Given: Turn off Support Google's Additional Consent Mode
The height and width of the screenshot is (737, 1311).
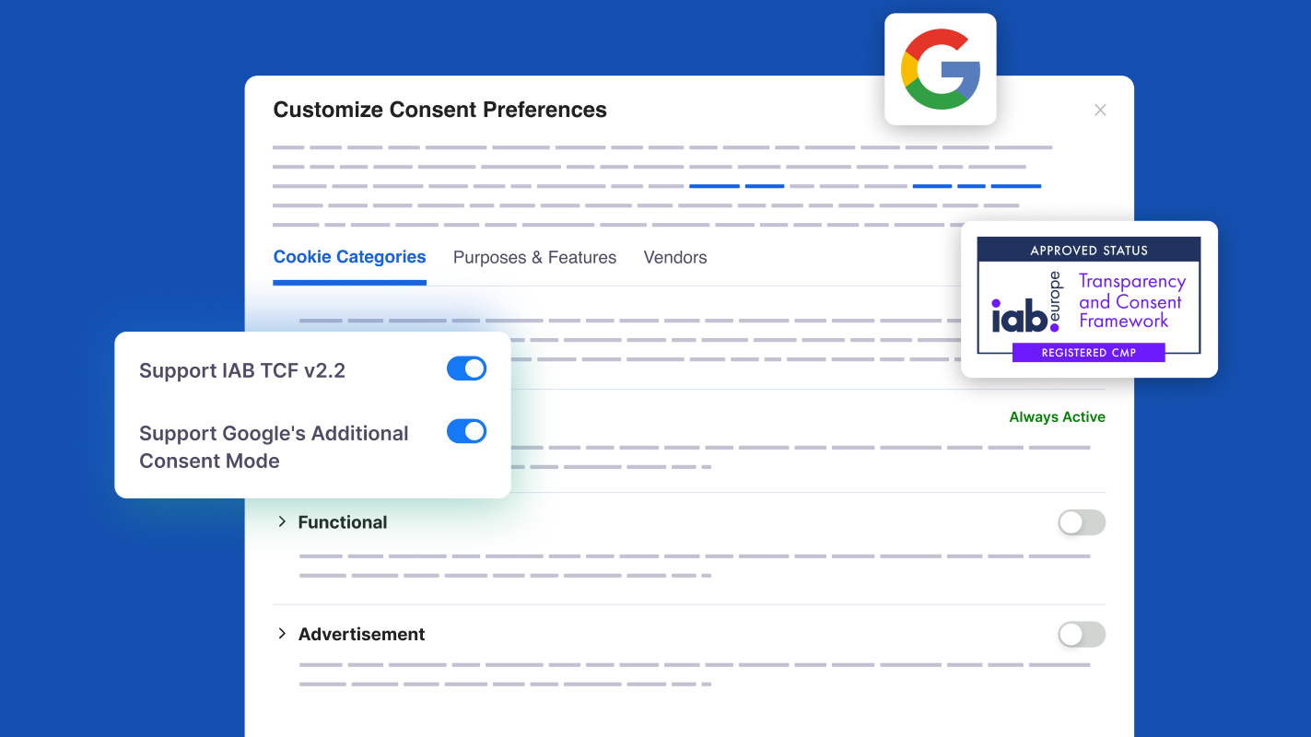Looking at the screenshot, I should 466,430.
